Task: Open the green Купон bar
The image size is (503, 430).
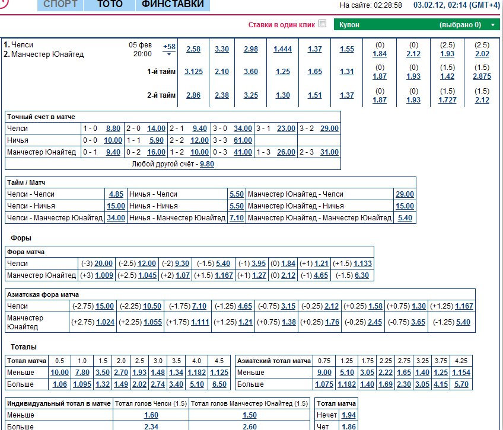Action: point(417,25)
